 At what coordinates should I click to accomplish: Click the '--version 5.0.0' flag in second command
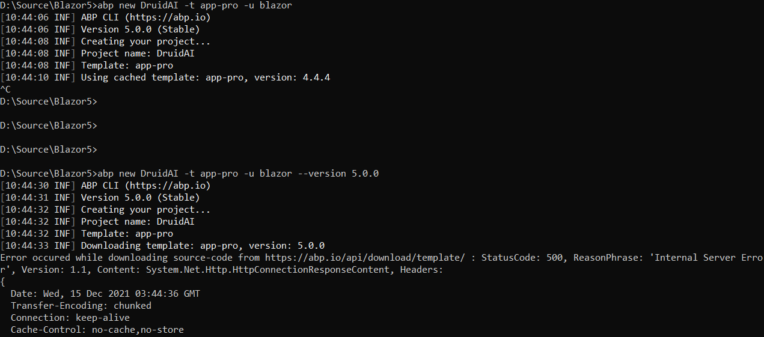[x=338, y=174]
